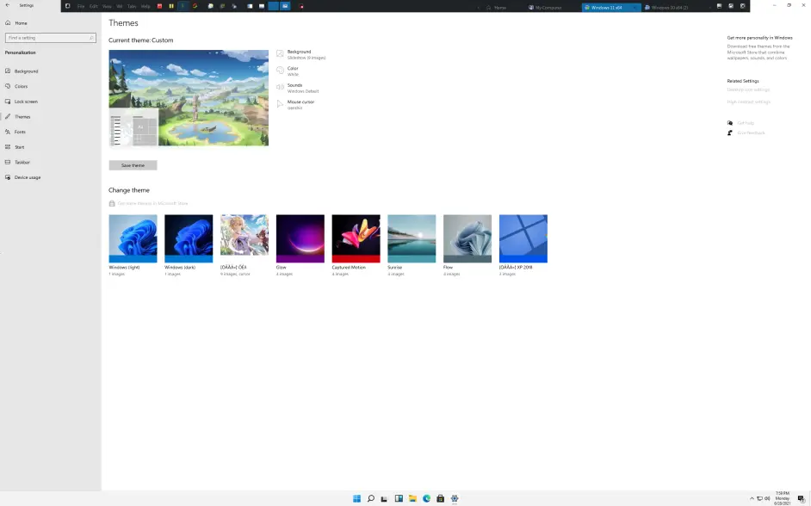Open the VMware Help menu

(x=145, y=6)
